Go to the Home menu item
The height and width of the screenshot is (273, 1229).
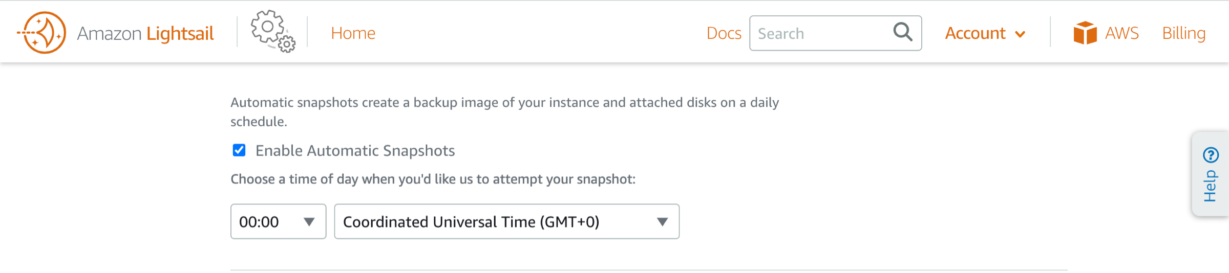[x=353, y=33]
